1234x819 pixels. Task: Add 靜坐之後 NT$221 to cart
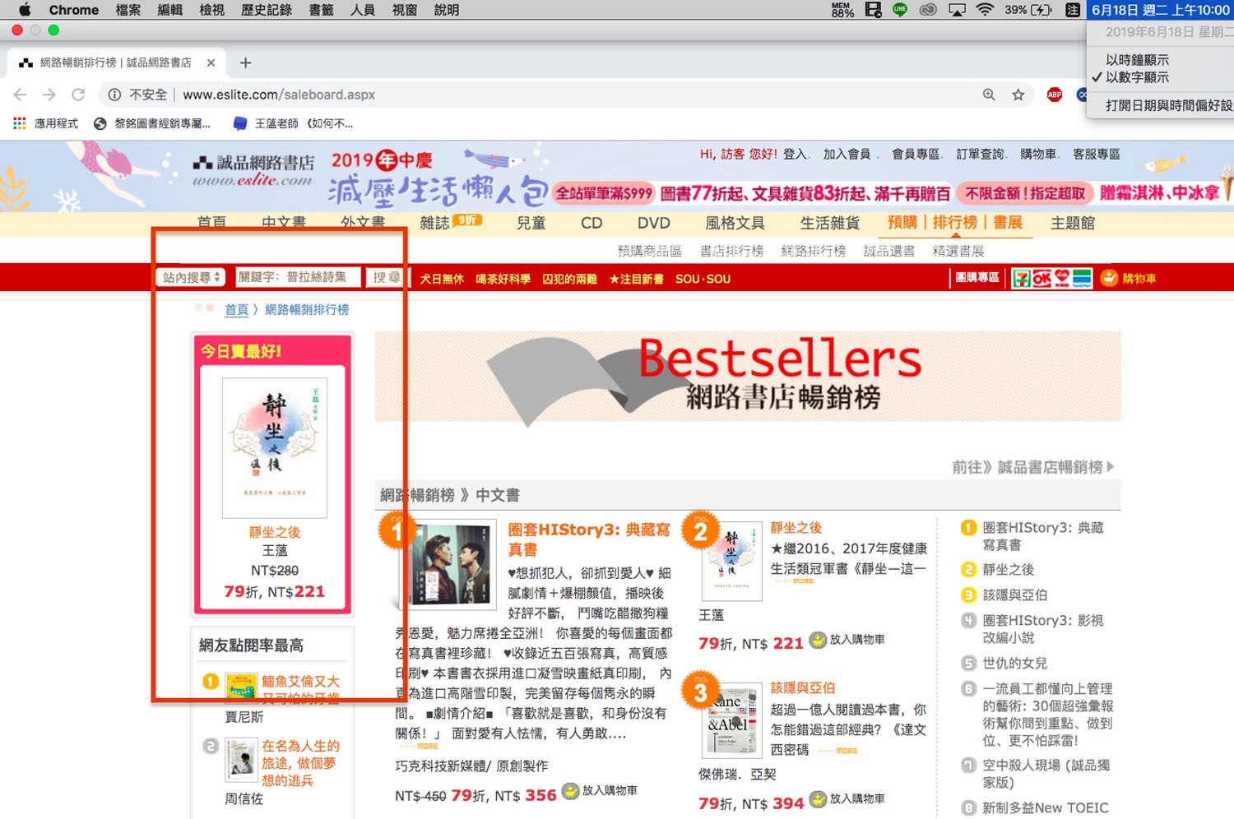[847, 640]
